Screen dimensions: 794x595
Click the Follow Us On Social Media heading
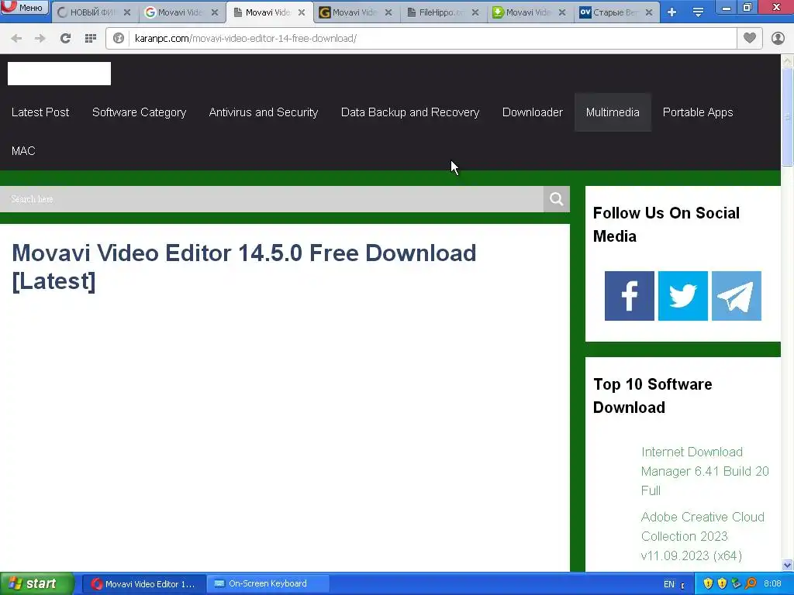pyautogui.click(x=666, y=225)
